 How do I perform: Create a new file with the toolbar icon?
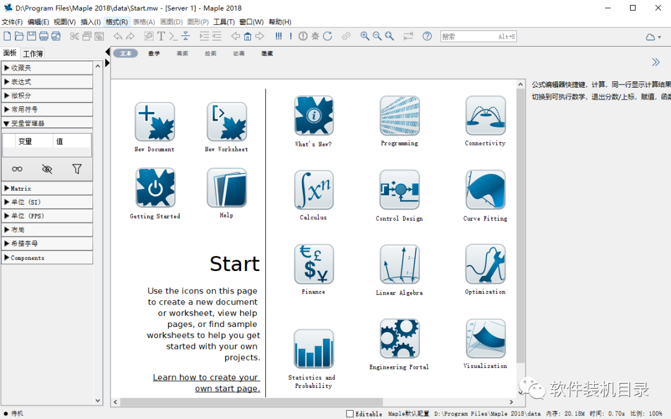[7, 37]
